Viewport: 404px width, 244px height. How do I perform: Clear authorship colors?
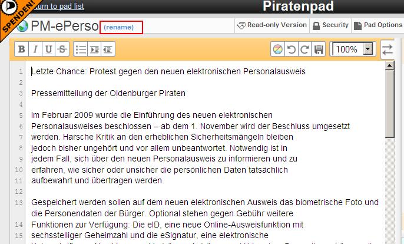tap(278, 49)
